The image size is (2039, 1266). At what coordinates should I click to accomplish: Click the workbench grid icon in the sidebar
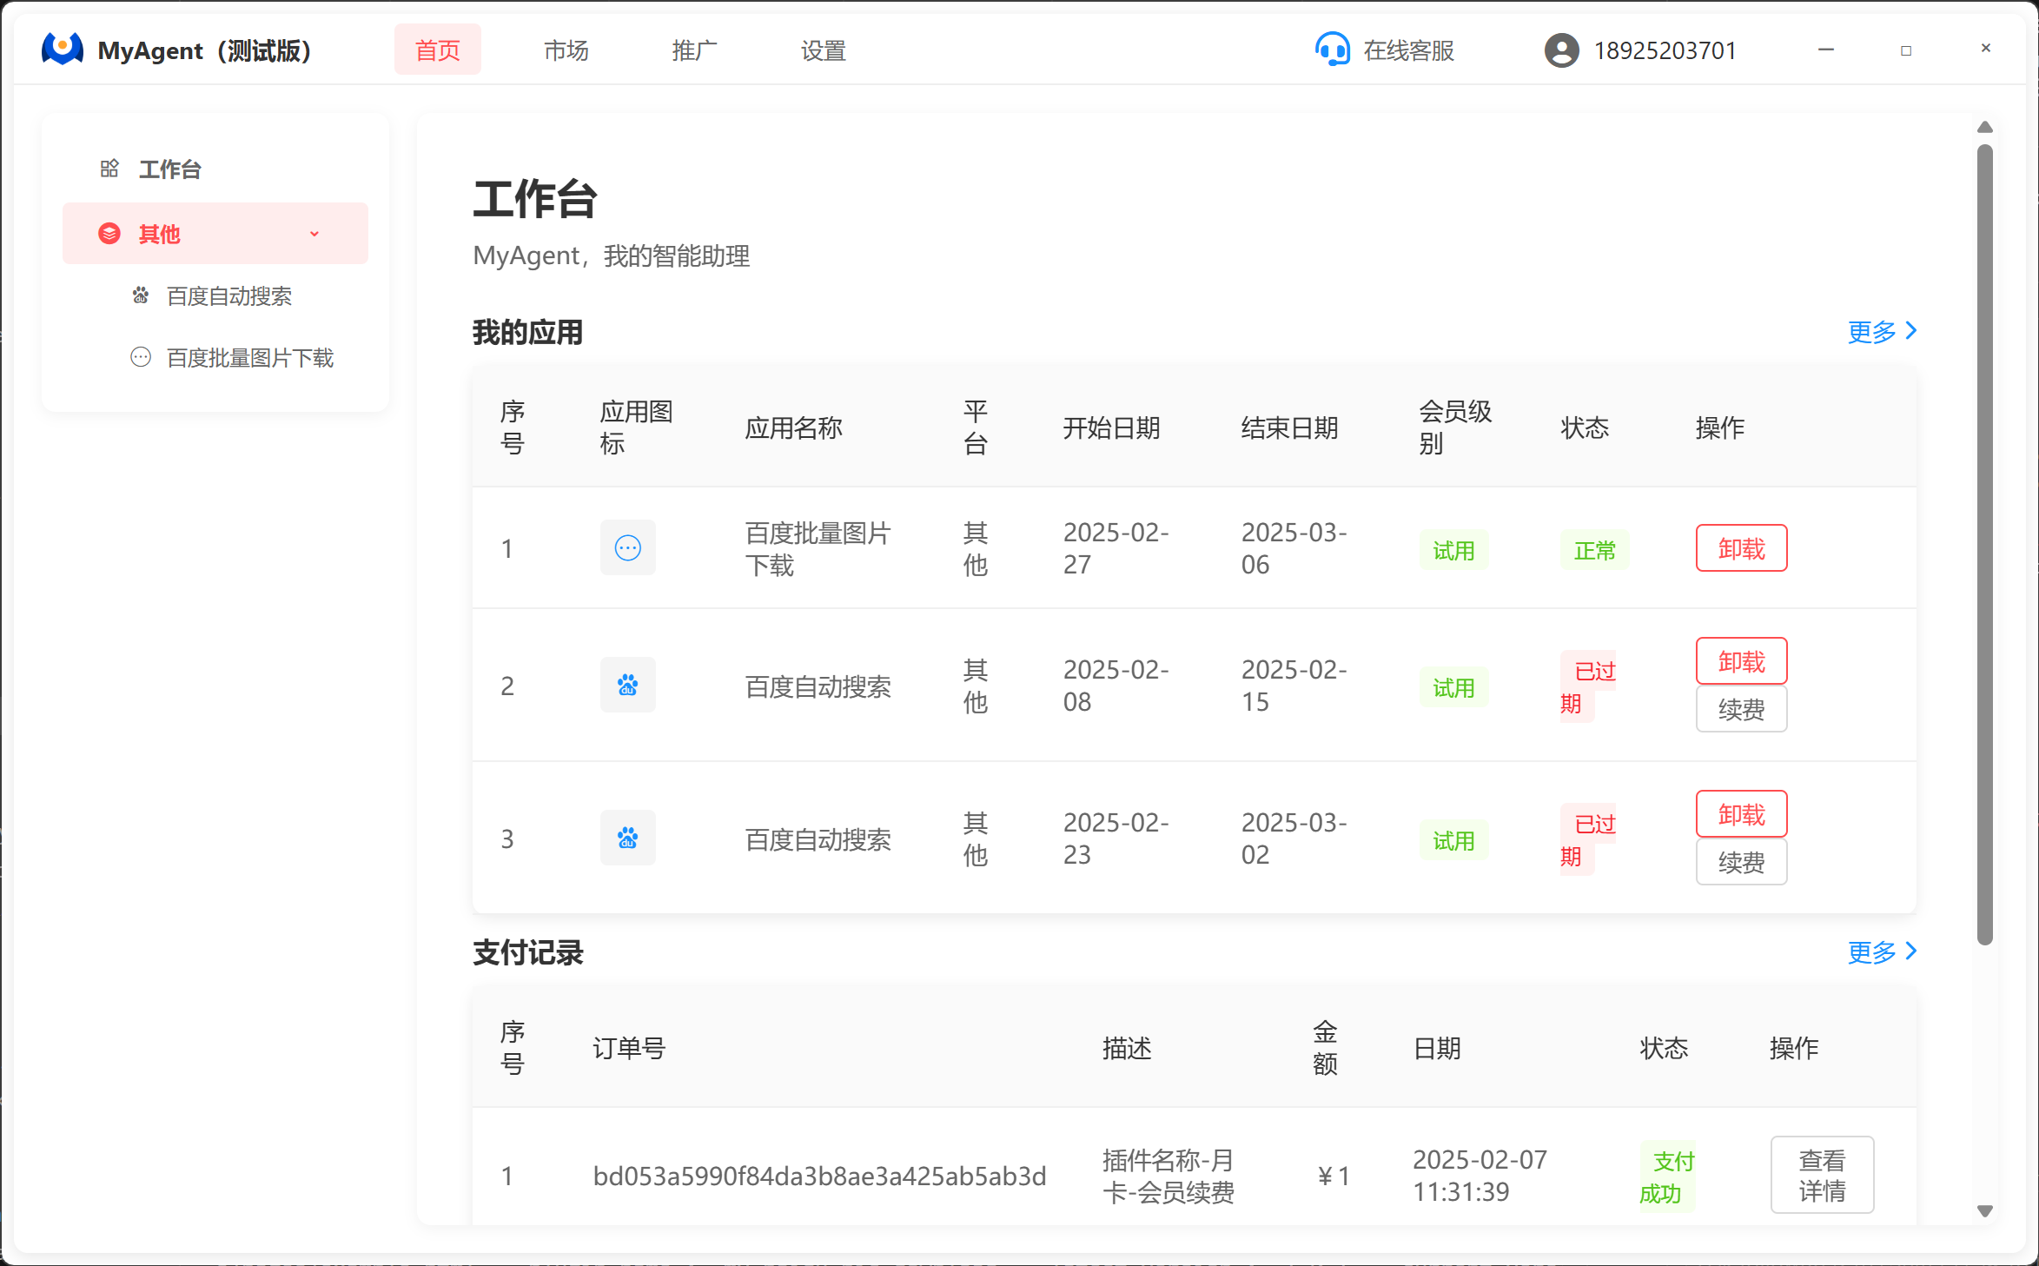click(x=109, y=169)
